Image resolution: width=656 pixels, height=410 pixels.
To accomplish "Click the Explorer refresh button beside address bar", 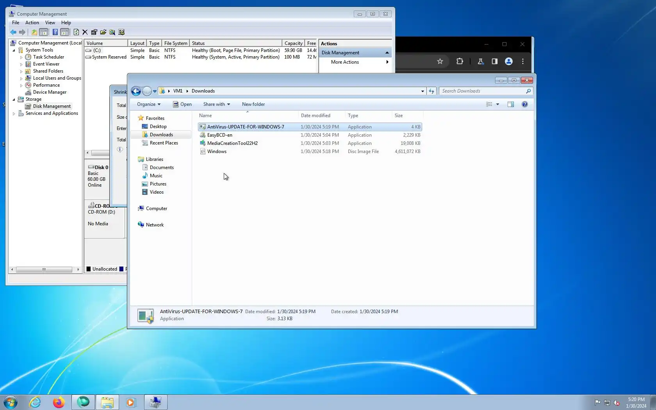I will (431, 91).
